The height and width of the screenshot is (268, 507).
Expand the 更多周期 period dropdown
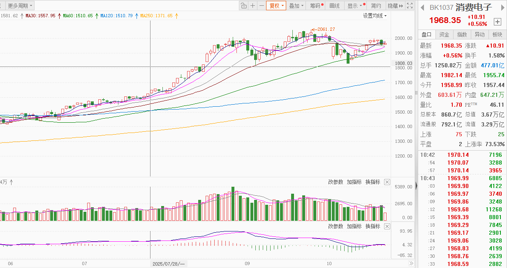(21, 6)
